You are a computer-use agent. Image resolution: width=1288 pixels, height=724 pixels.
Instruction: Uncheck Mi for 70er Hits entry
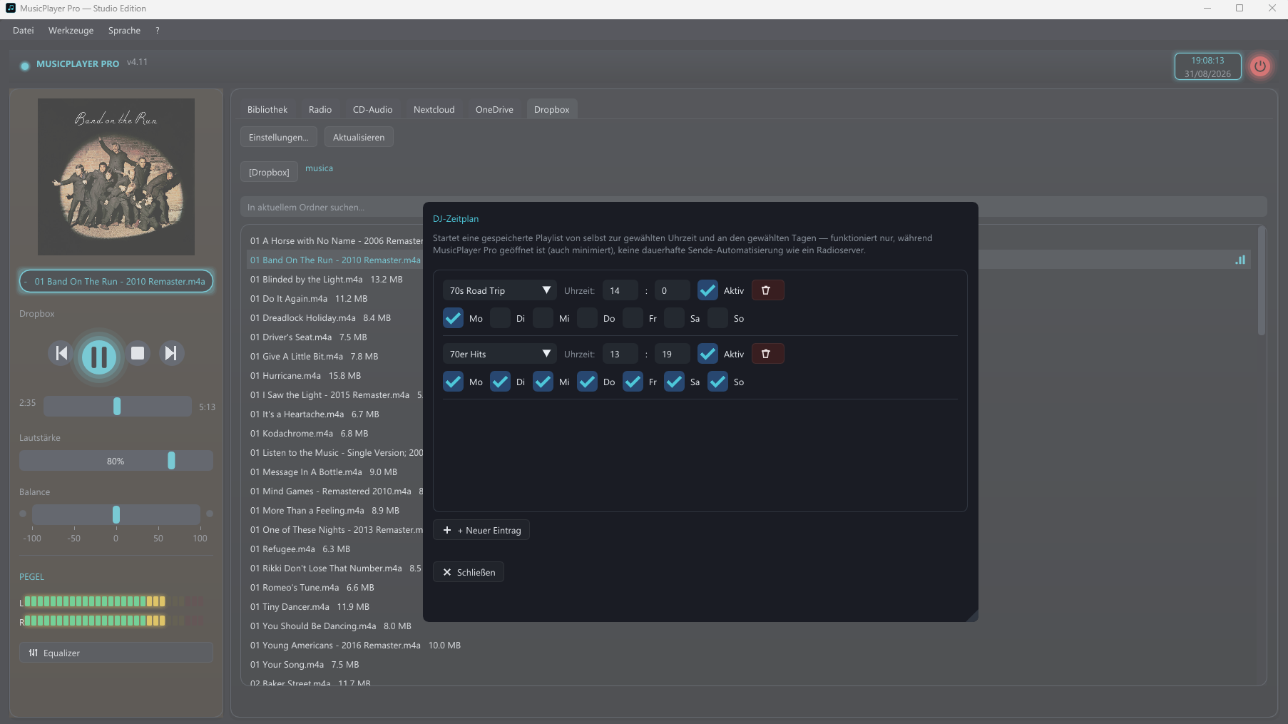[x=543, y=382]
